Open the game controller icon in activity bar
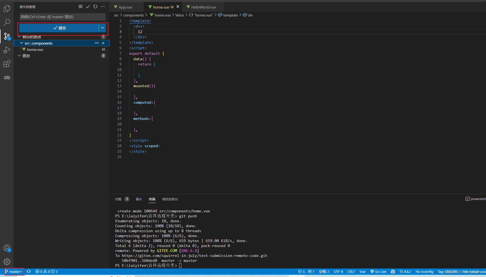 pyautogui.click(x=7, y=78)
